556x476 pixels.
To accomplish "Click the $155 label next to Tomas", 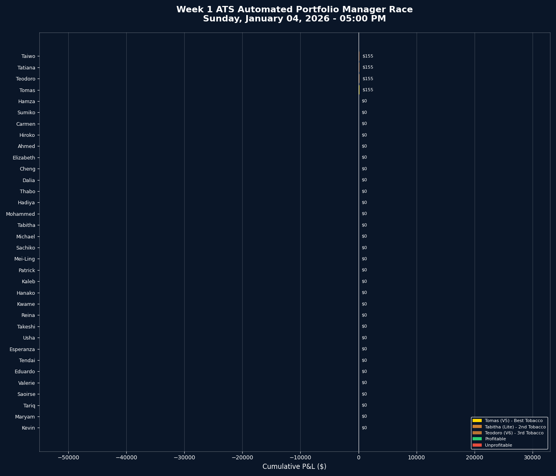I will (367, 90).
